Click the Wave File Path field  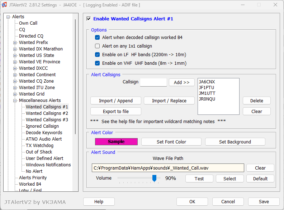pyautogui.click(x=168, y=168)
